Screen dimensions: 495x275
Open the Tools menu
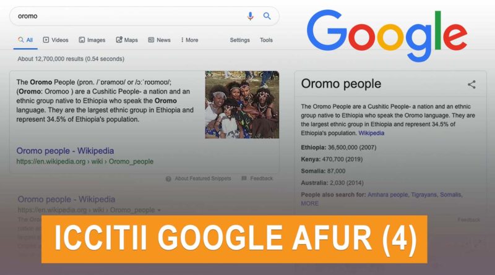point(266,40)
